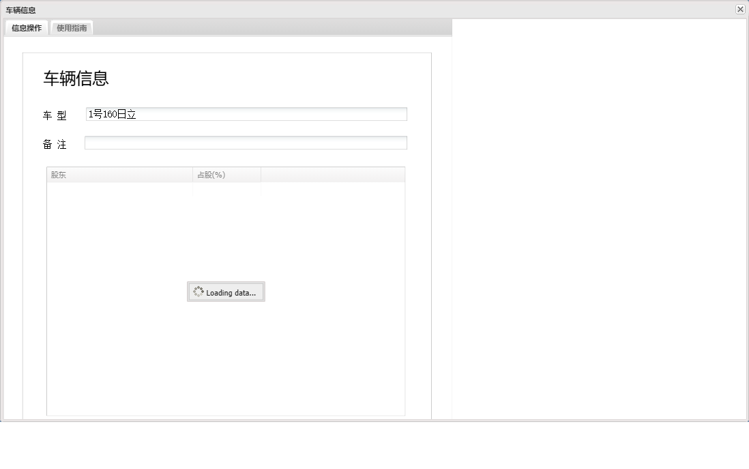This screenshot has width=749, height=469.
Task: Click the Loading data spinner icon
Action: (x=199, y=292)
